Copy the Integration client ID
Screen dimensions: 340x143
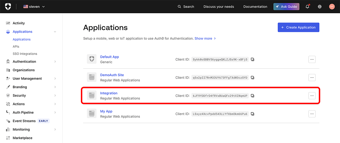click(x=252, y=96)
